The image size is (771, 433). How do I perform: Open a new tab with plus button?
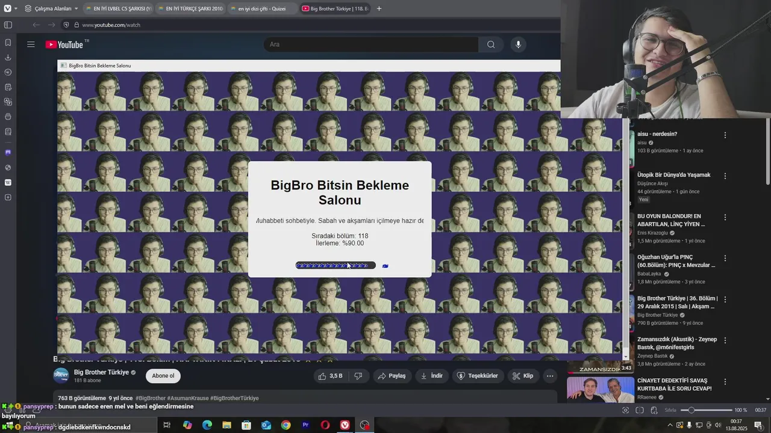pos(379,8)
